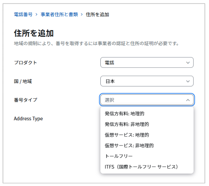Click the 番号タイプ 選択 combo box

tap(147, 100)
